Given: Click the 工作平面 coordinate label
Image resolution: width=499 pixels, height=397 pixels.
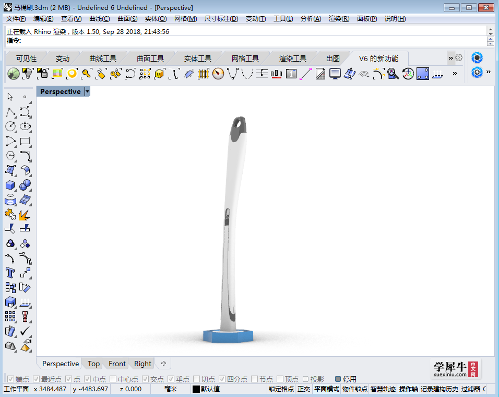Looking at the screenshot, I should point(16,389).
